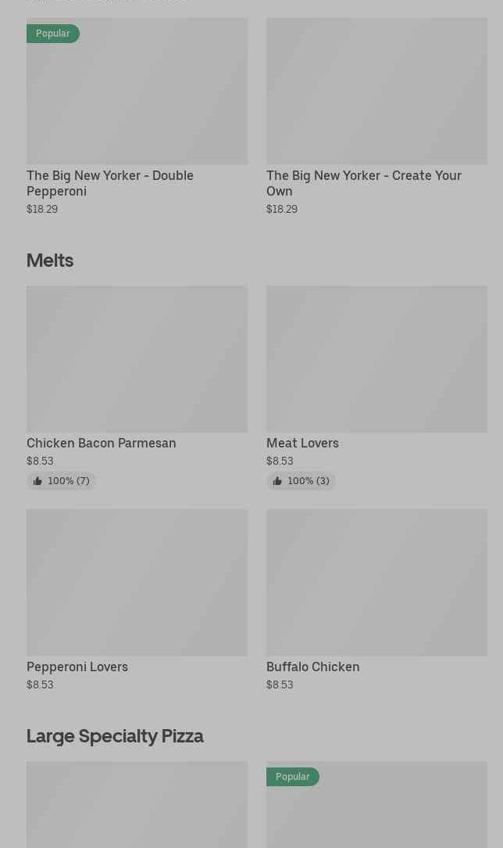Open the Meat Lovers item name
Viewport: 503px width, 848px height.
click(x=302, y=443)
